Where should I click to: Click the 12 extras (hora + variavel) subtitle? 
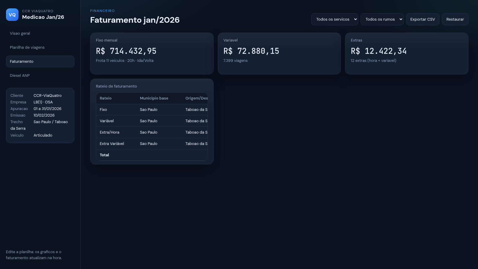click(373, 61)
